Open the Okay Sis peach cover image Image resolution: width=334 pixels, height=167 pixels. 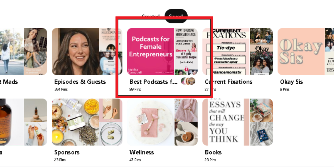tap(301, 51)
